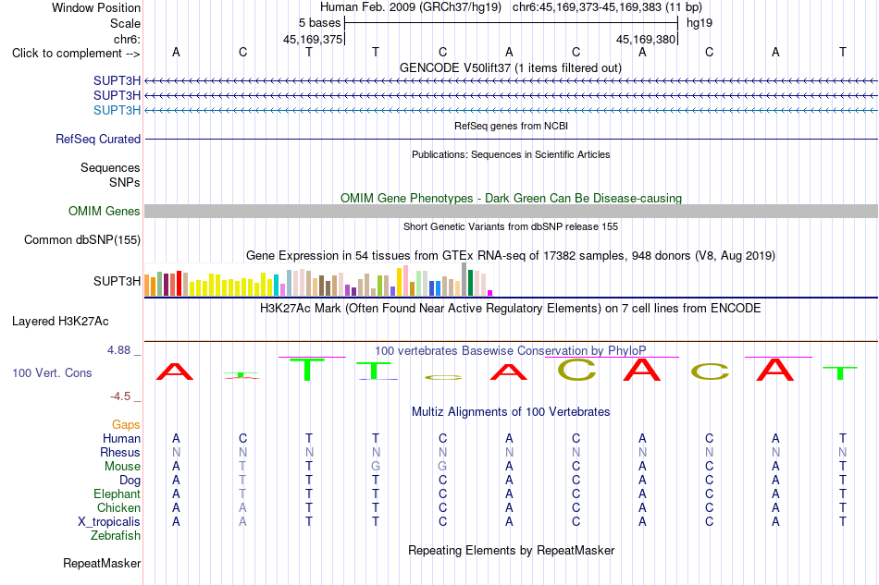Click the Sequences track label
This screenshot has width=879, height=585.
click(110, 167)
